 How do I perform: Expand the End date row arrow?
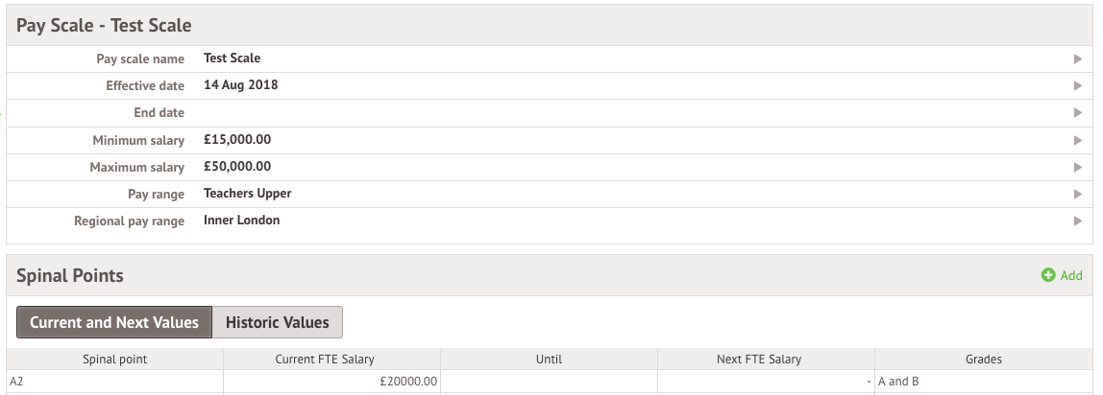pyautogui.click(x=1078, y=113)
